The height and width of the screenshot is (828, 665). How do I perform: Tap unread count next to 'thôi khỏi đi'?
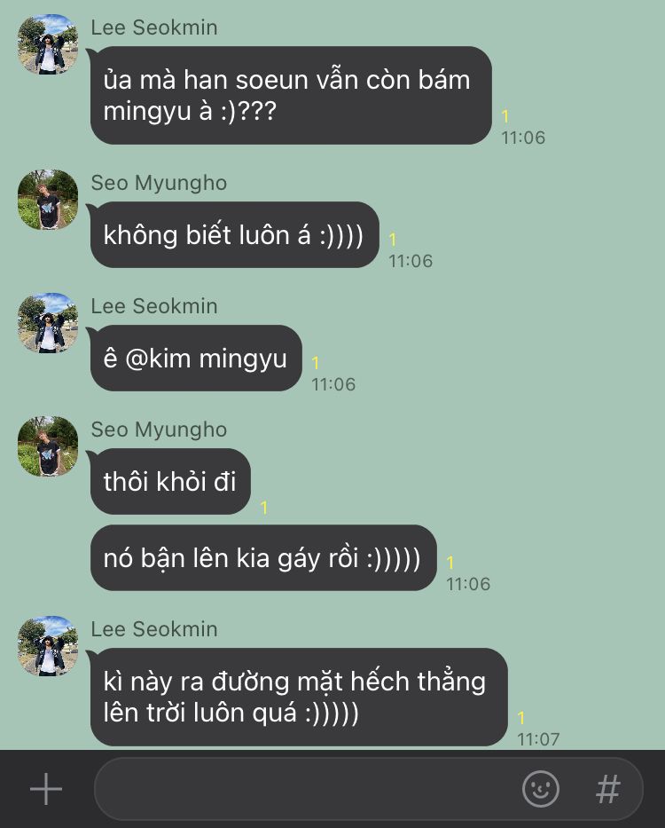tap(264, 508)
